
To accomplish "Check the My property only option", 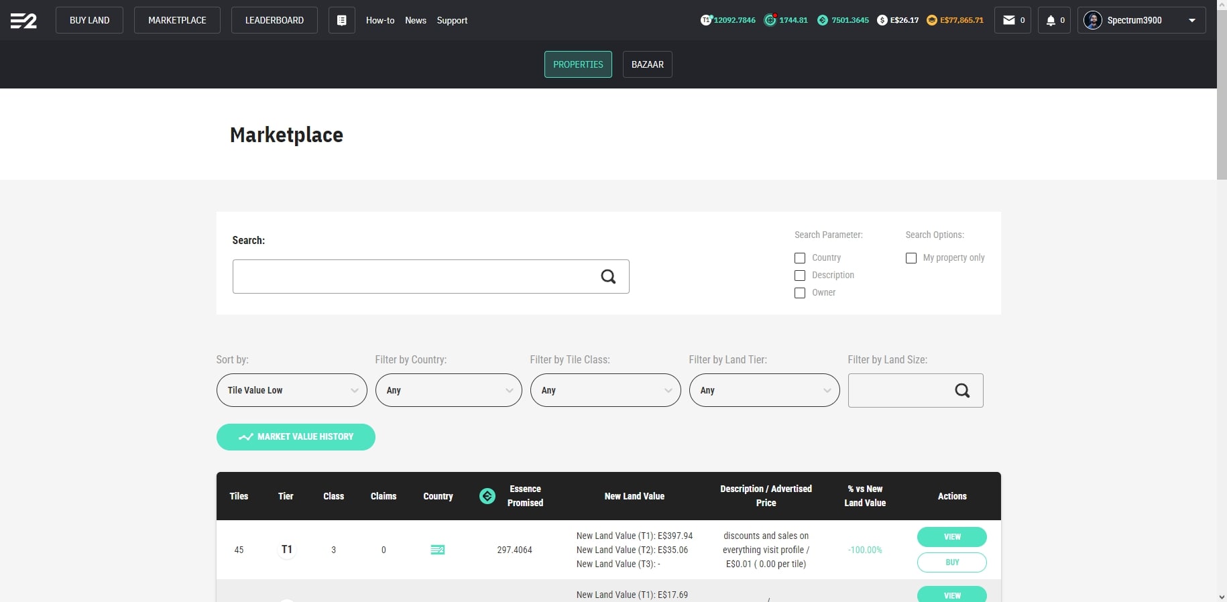I will [911, 258].
